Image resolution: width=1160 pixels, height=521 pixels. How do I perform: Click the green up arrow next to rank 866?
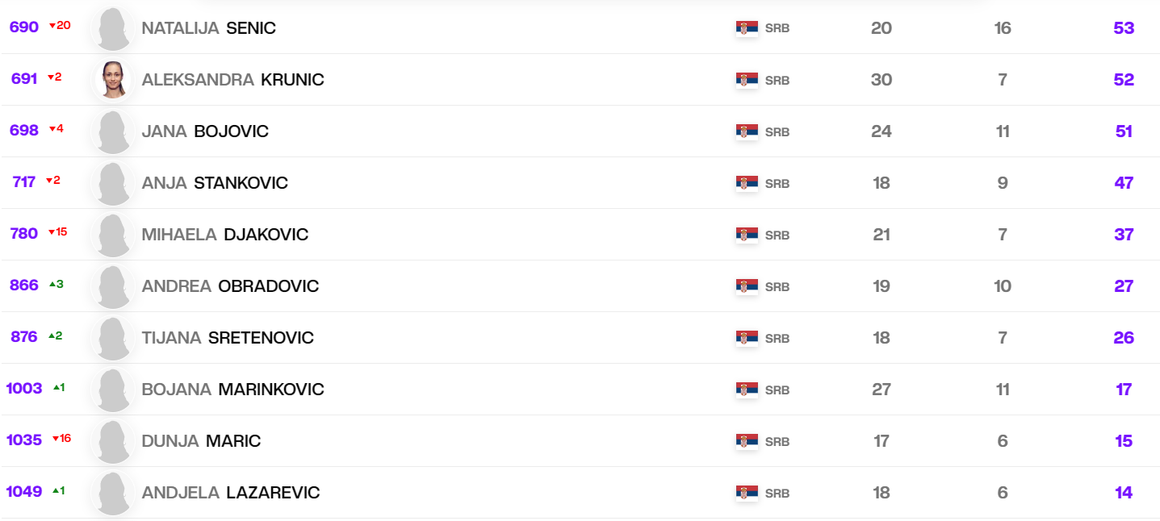click(52, 285)
